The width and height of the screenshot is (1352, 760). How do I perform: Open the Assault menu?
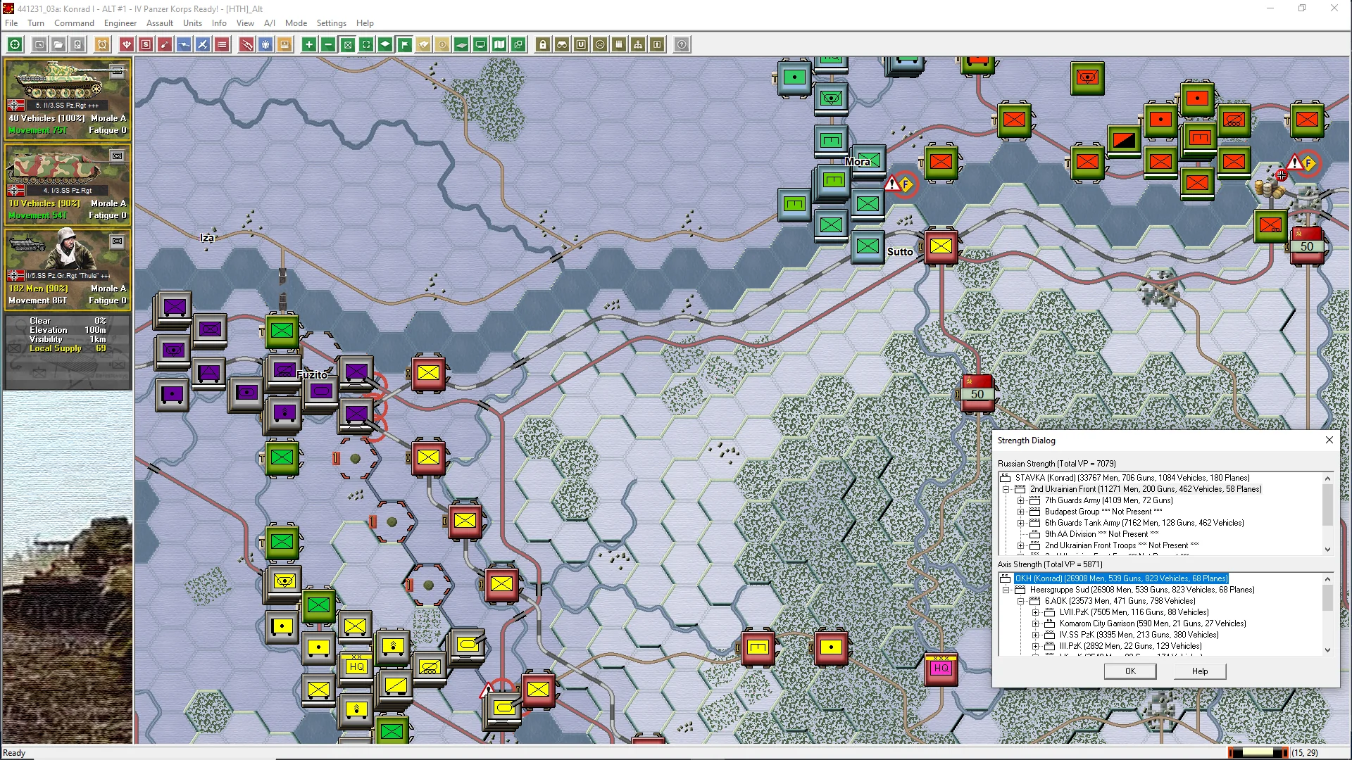click(160, 23)
